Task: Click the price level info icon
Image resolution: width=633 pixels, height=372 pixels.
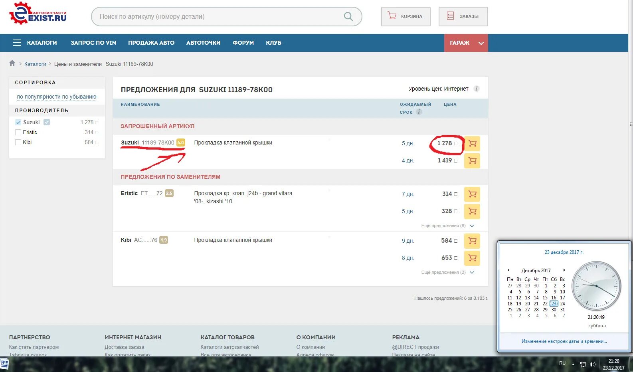Action: pos(476,89)
